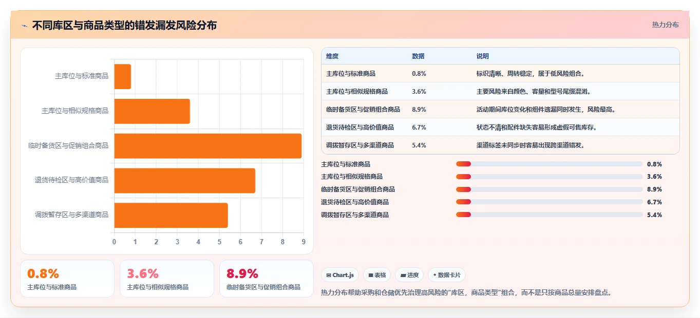Click description 活动期间库位变化和组件遗漏同时发生，风险最高。

coord(546,110)
